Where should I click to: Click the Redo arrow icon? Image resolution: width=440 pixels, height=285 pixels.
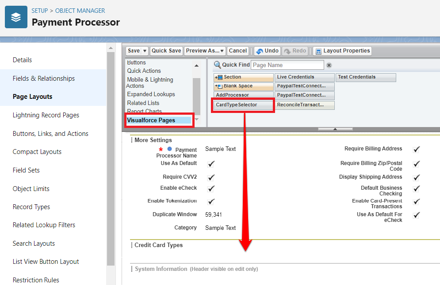[287, 51]
